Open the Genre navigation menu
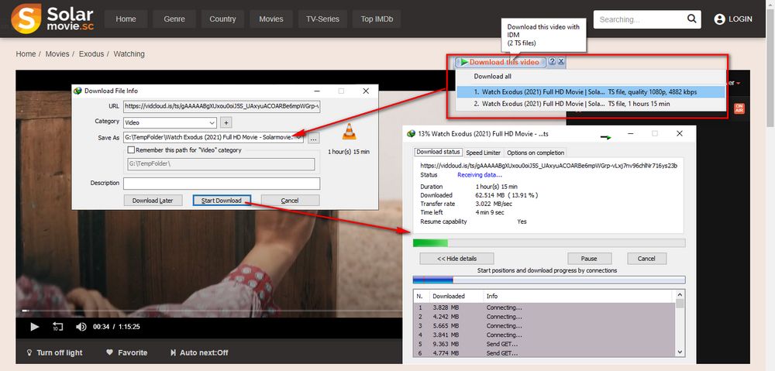The width and height of the screenshot is (775, 371). coord(174,19)
